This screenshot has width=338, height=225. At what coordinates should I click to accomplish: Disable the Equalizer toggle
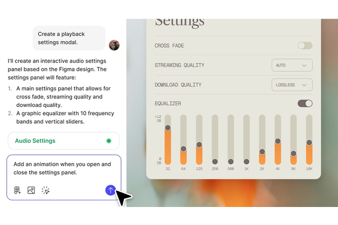tap(305, 103)
